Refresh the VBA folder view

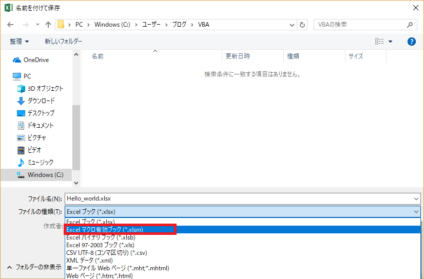pos(302,25)
